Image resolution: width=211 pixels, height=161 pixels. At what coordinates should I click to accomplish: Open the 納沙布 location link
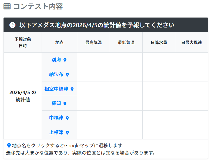coord(56,74)
